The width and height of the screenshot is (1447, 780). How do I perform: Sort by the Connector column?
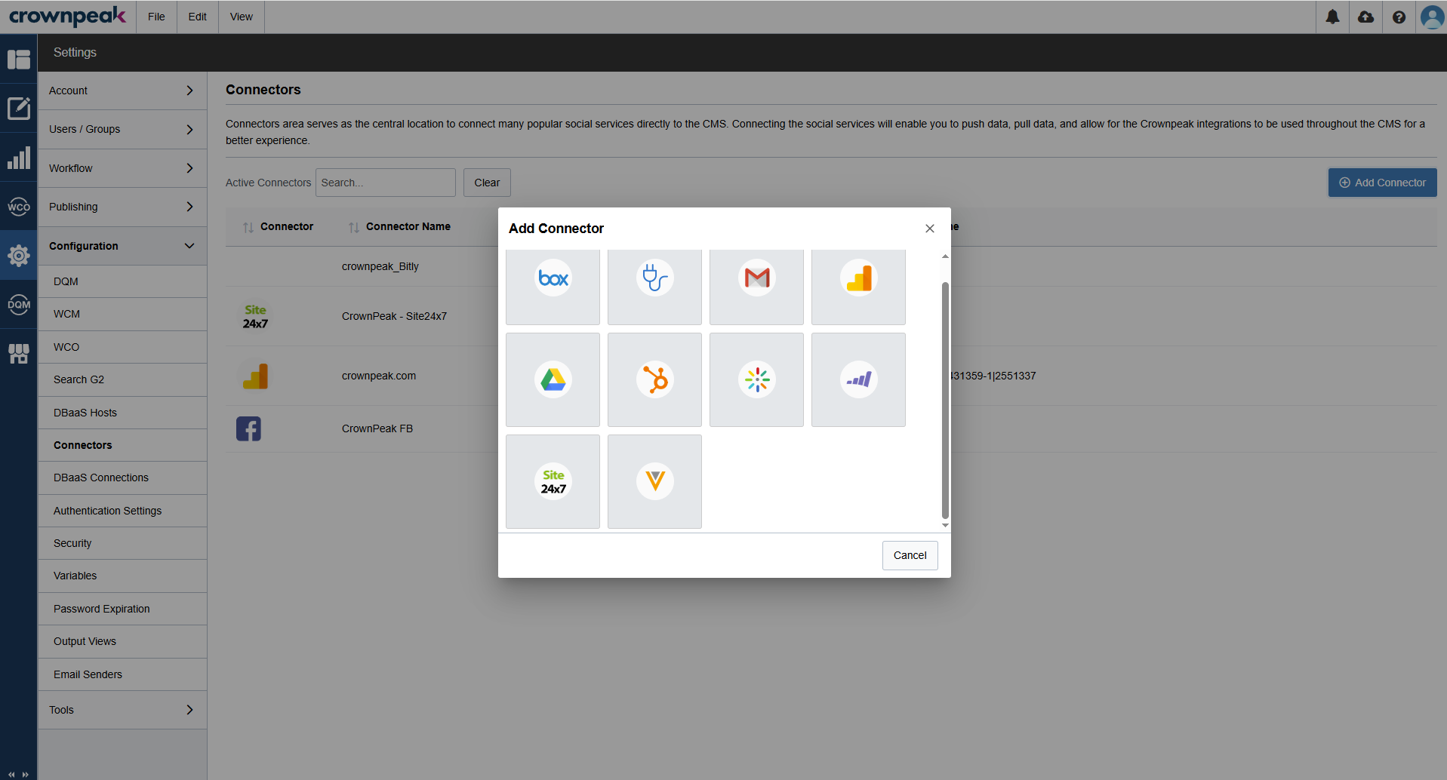click(x=278, y=227)
